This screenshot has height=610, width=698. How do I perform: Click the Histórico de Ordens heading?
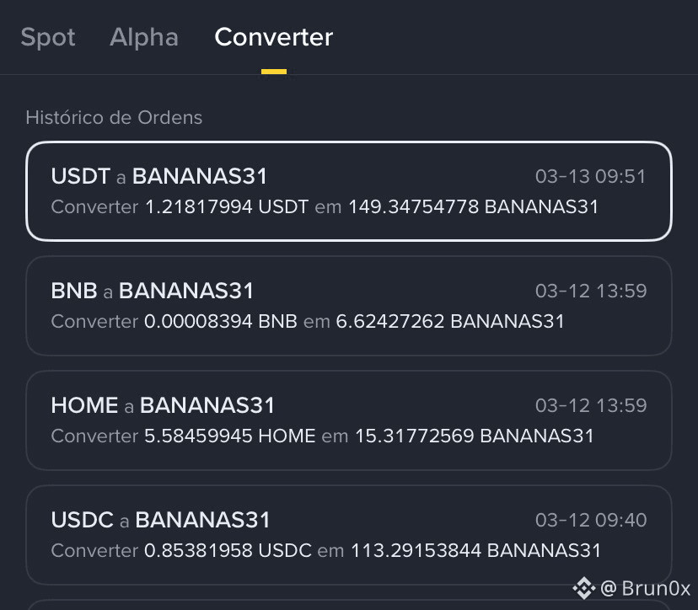[114, 117]
